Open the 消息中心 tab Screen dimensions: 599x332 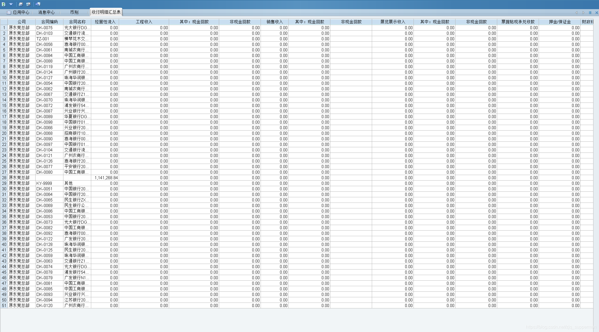(46, 12)
